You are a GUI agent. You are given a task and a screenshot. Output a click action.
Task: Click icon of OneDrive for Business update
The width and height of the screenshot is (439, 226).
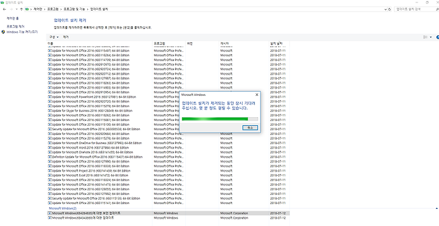click(50, 143)
